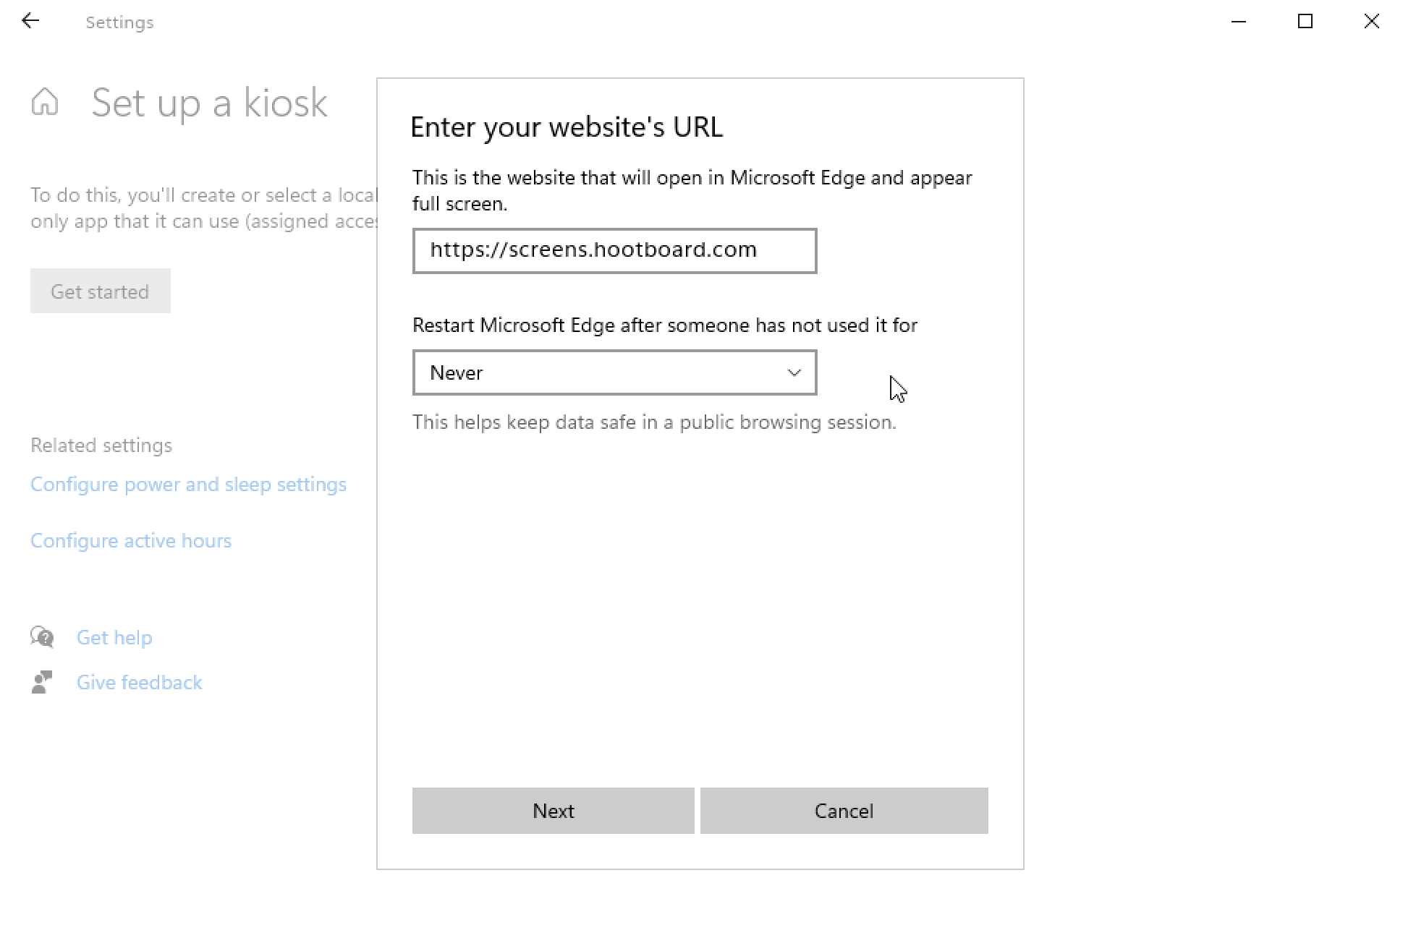The image size is (1403, 946).
Task: Click the website URL text field
Action: click(614, 251)
